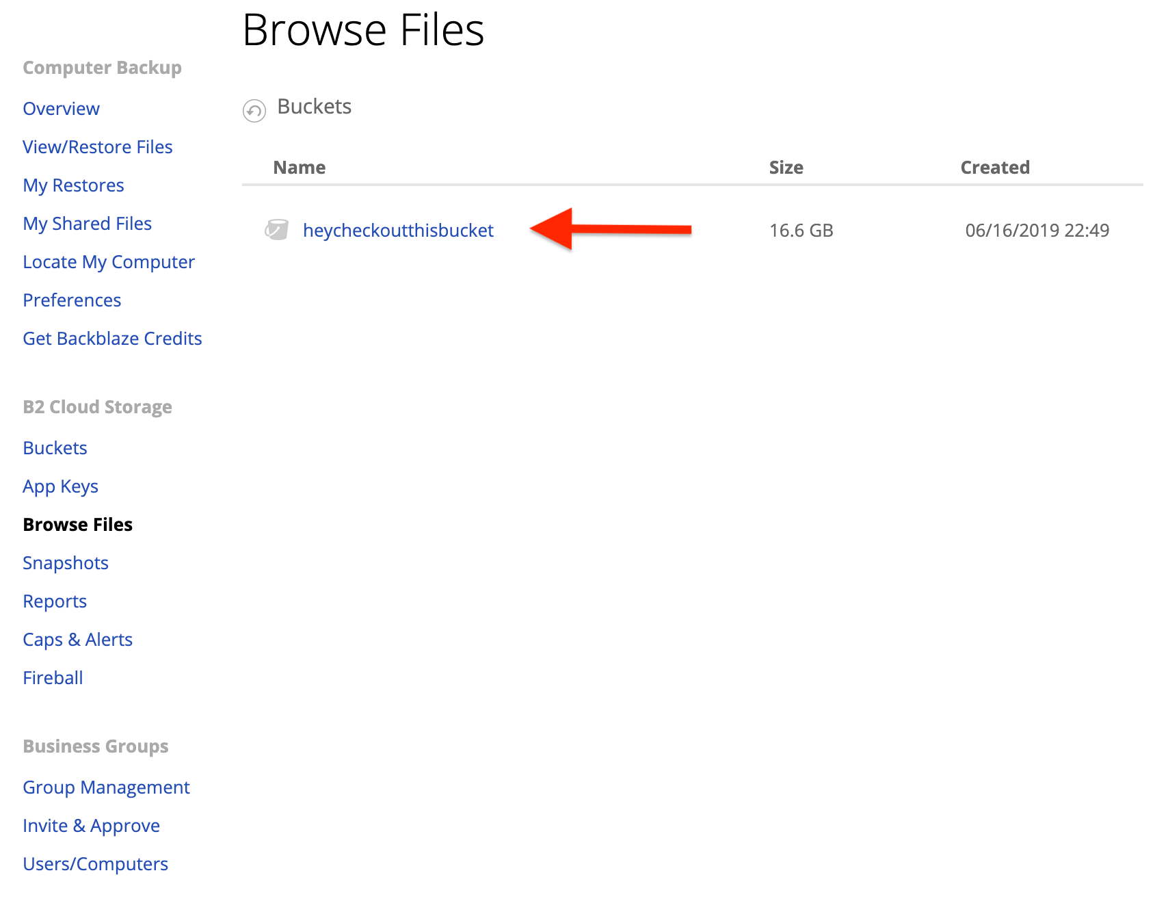The width and height of the screenshot is (1168, 899).
Task: Open Preferences in the sidebar
Action: 72,300
